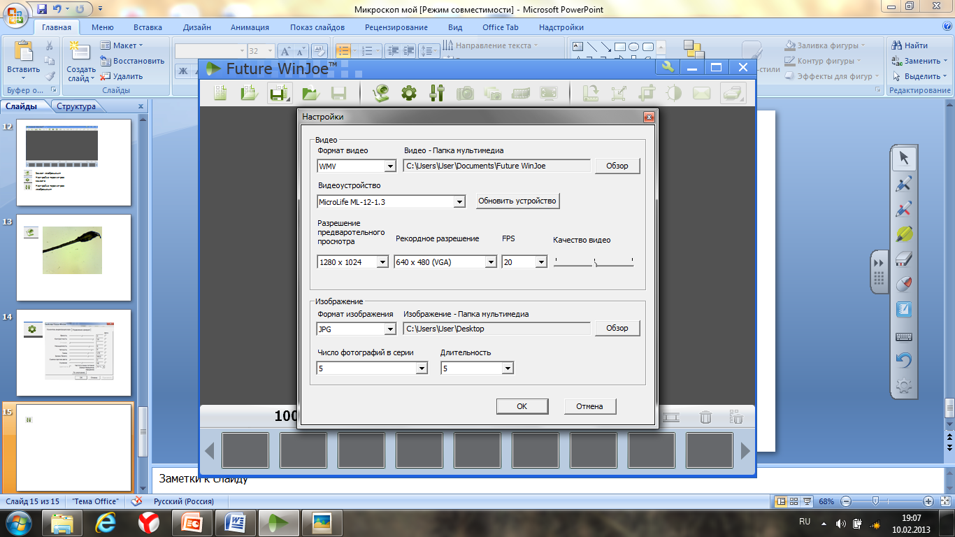Click the image folder Обзор button

click(x=617, y=328)
